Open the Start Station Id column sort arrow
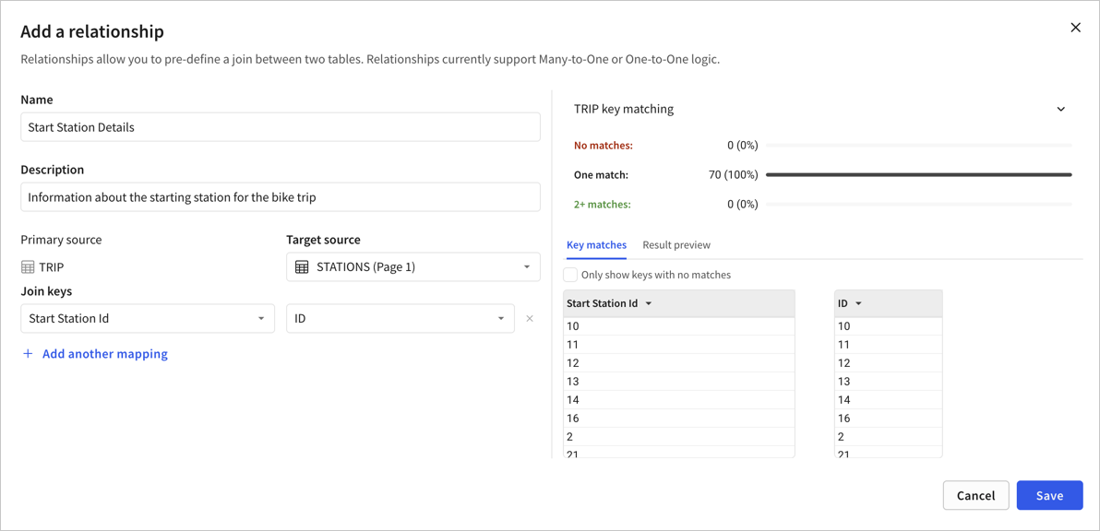The height and width of the screenshot is (531, 1100). [649, 303]
